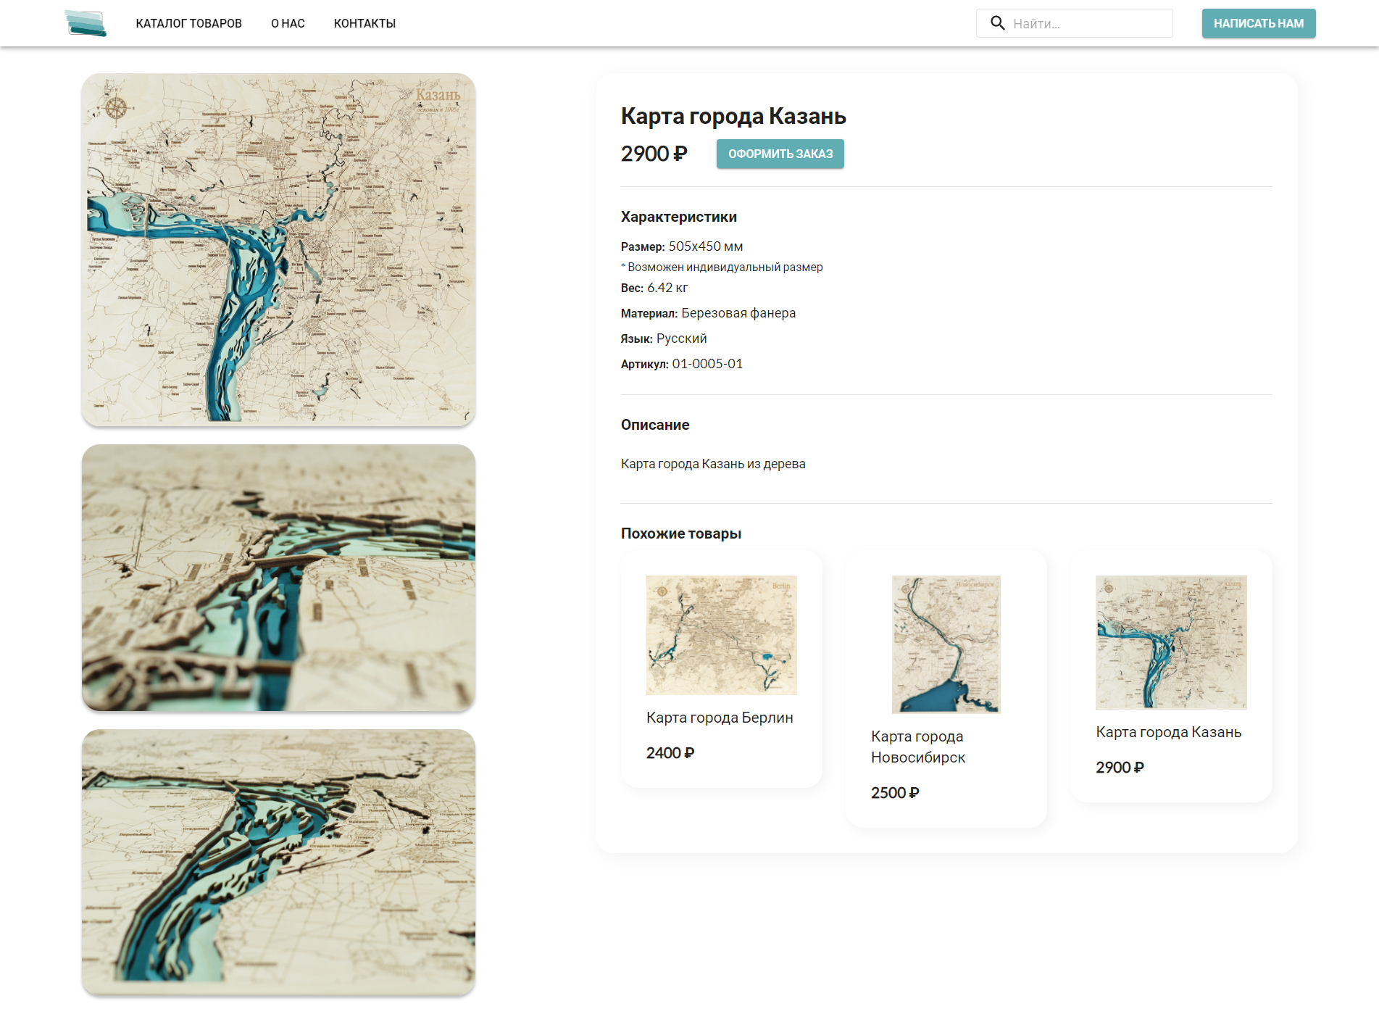This screenshot has height=1022, width=1379.
Task: Click the main product heading Карта города Казань
Action: coord(733,116)
